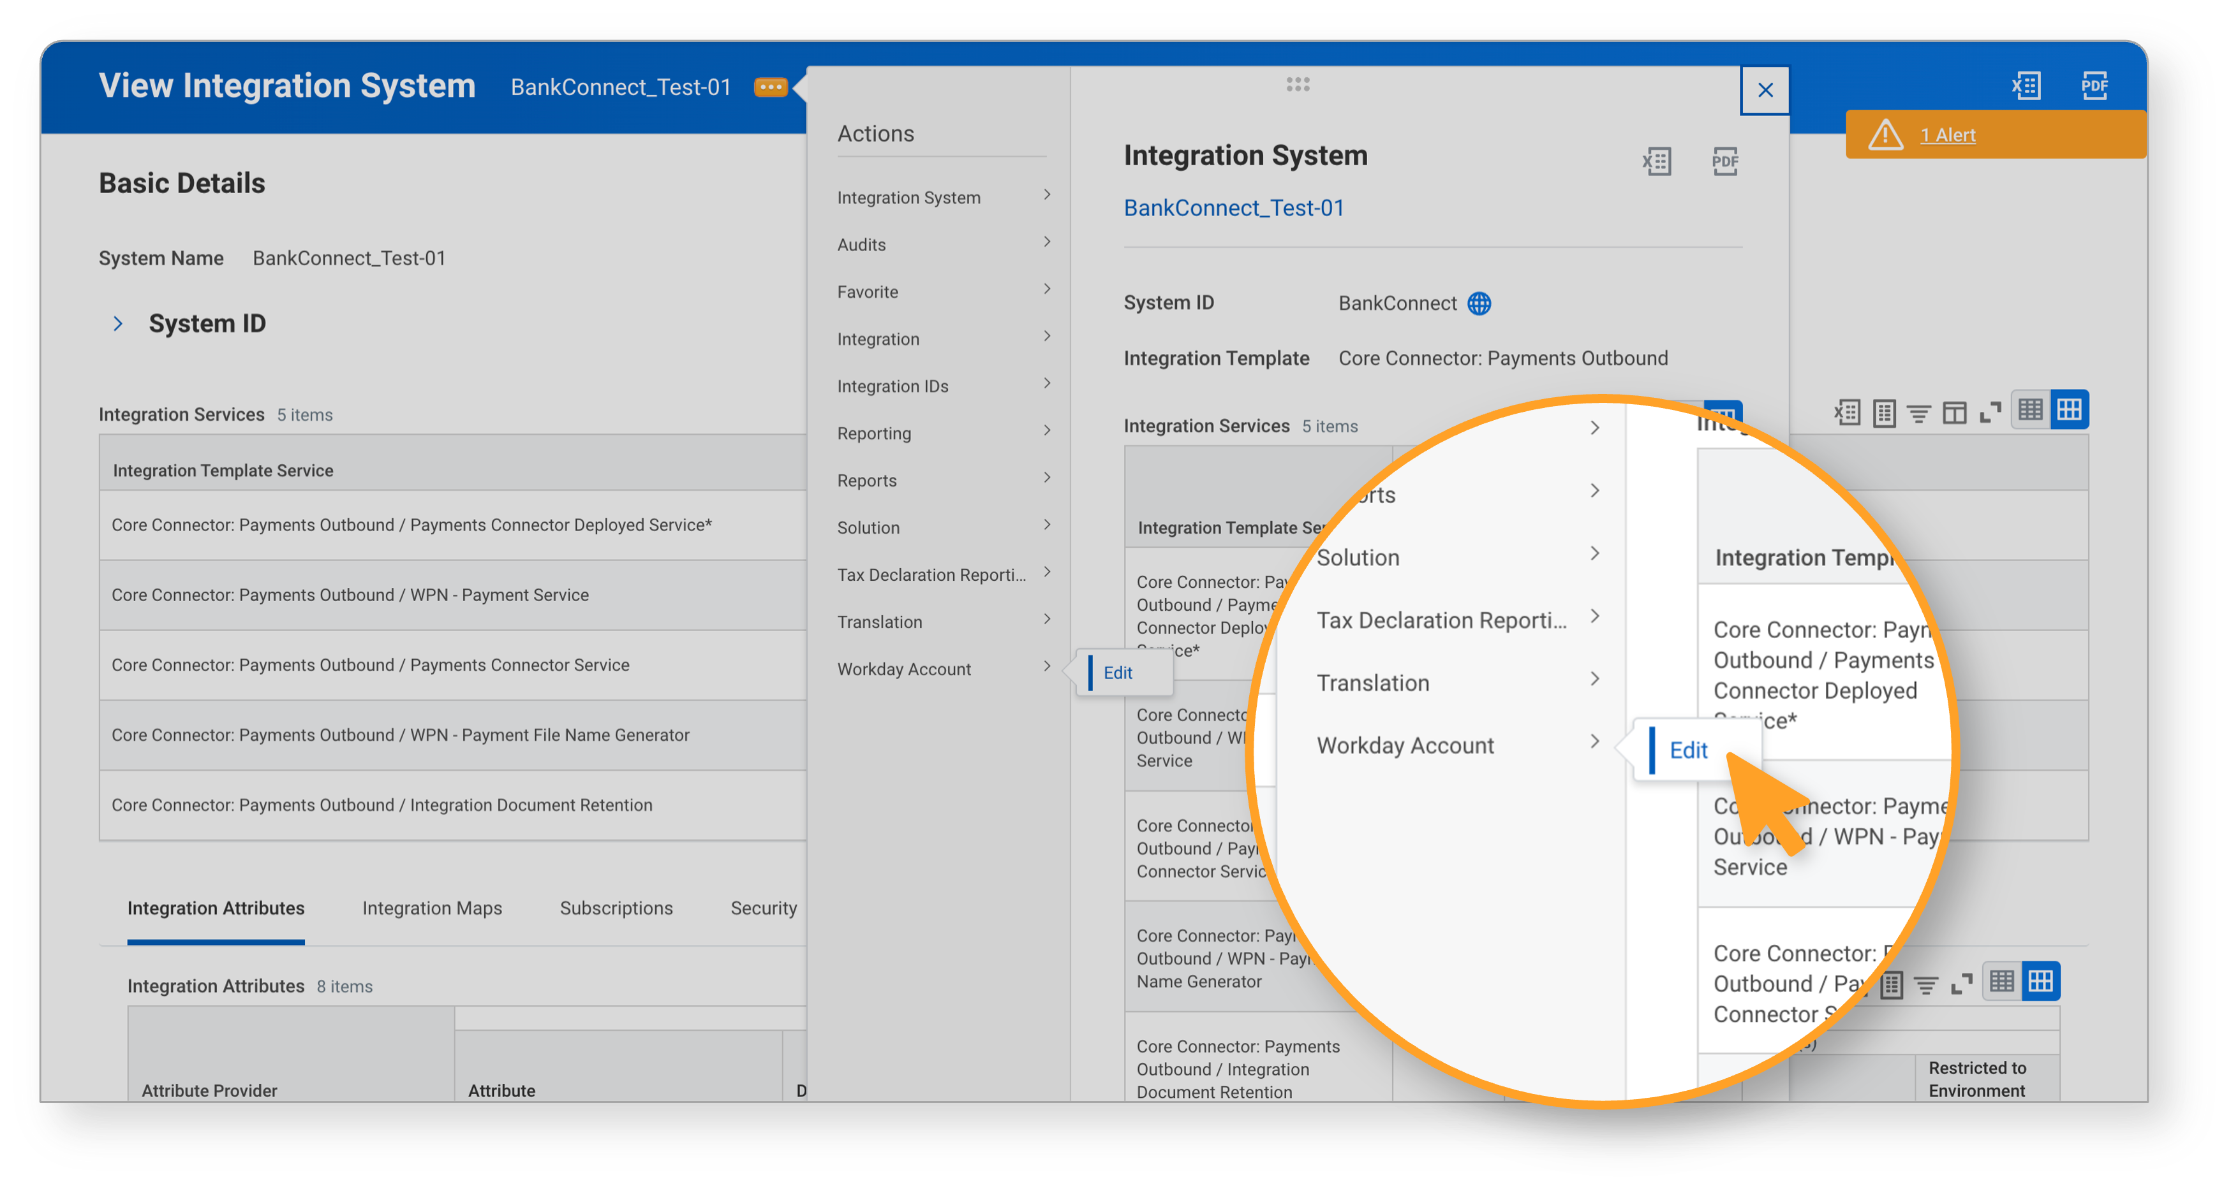This screenshot has height=1189, width=2231.
Task: Open the Audits actions submenu
Action: (x=942, y=245)
